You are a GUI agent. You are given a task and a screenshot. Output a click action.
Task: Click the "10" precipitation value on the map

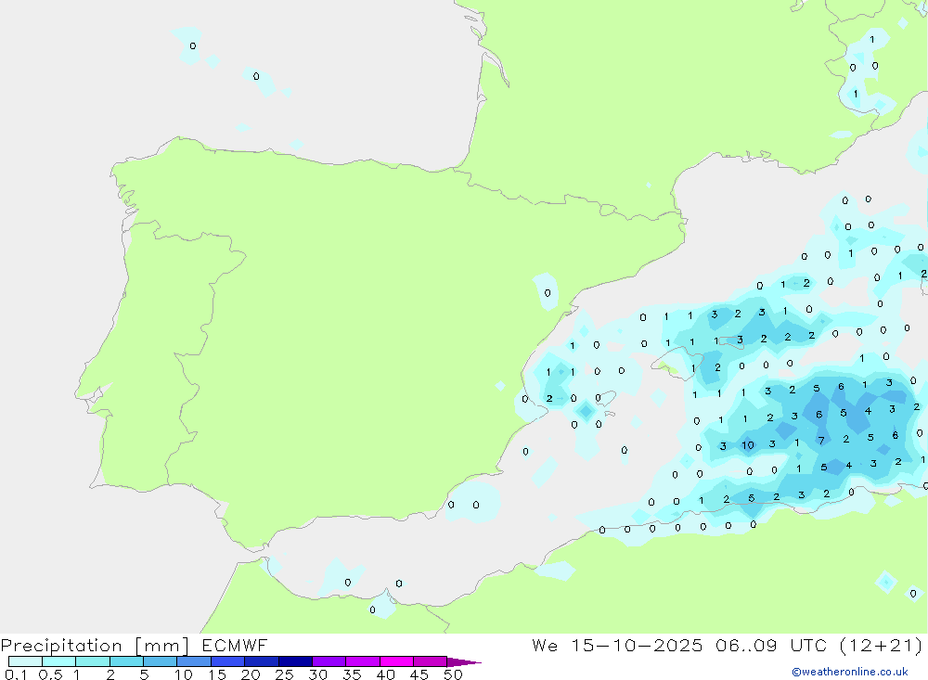748,445
